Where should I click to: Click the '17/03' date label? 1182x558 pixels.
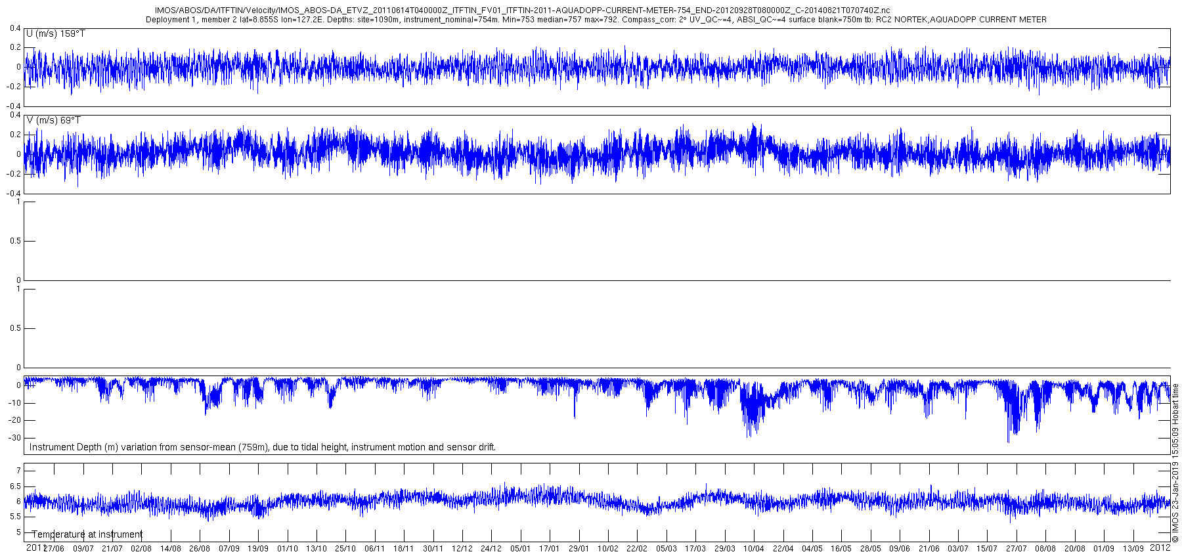tap(695, 549)
